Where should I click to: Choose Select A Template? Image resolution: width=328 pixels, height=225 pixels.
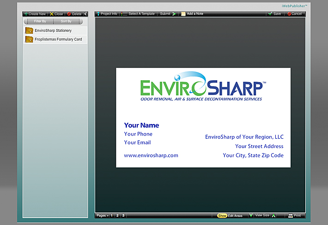pos(138,14)
